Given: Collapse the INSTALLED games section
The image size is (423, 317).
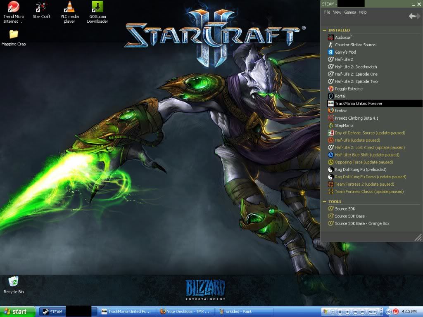Looking at the screenshot, I should click(x=324, y=30).
